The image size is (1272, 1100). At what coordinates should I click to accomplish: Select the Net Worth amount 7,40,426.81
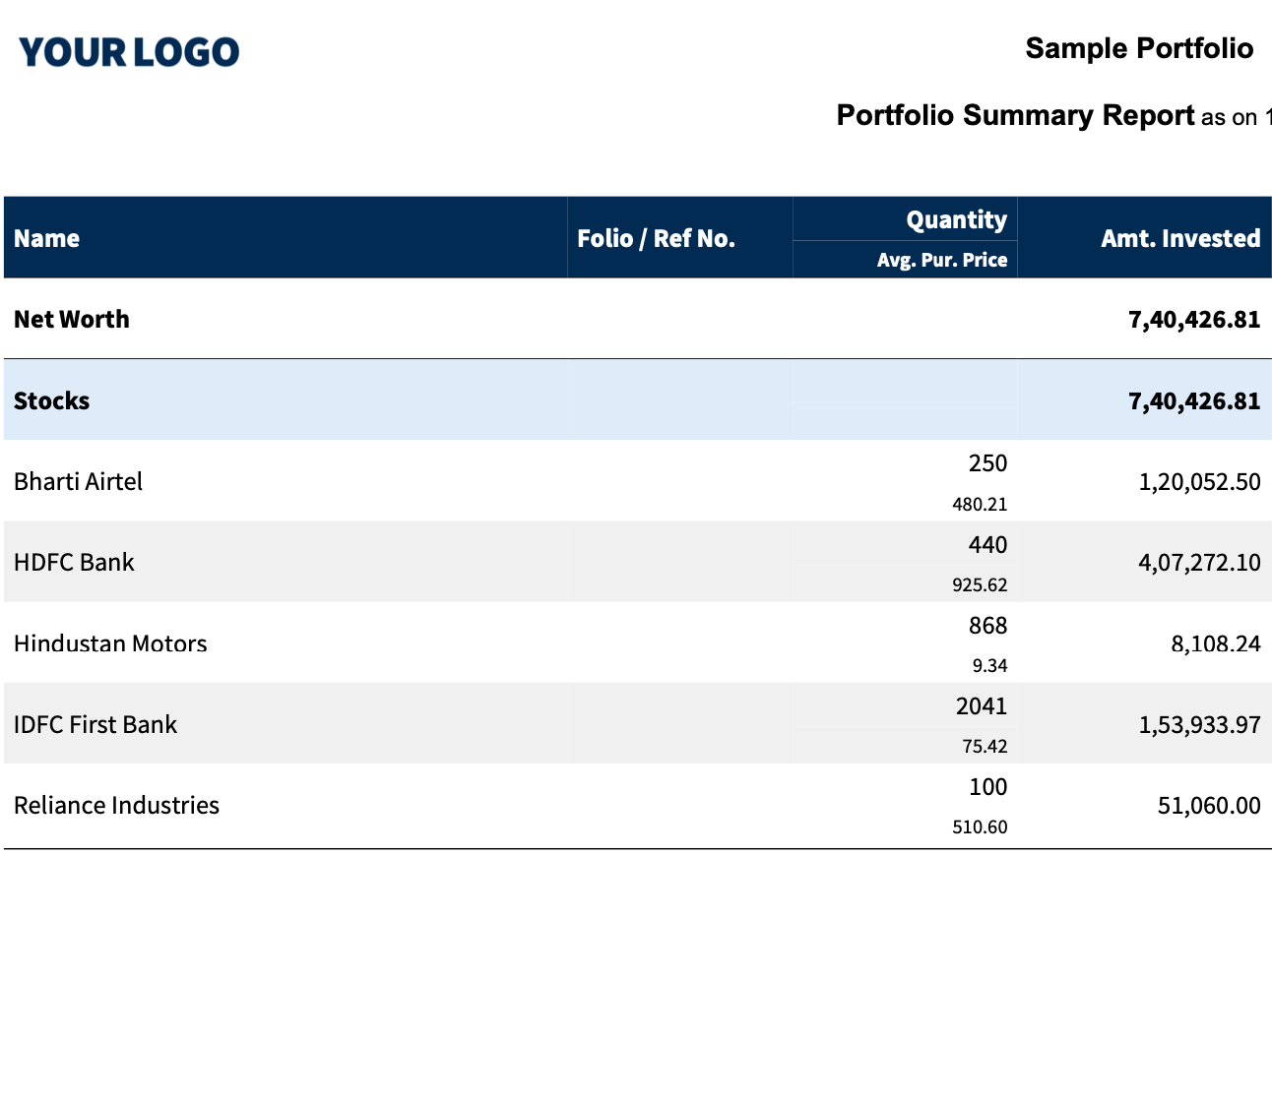click(1194, 319)
